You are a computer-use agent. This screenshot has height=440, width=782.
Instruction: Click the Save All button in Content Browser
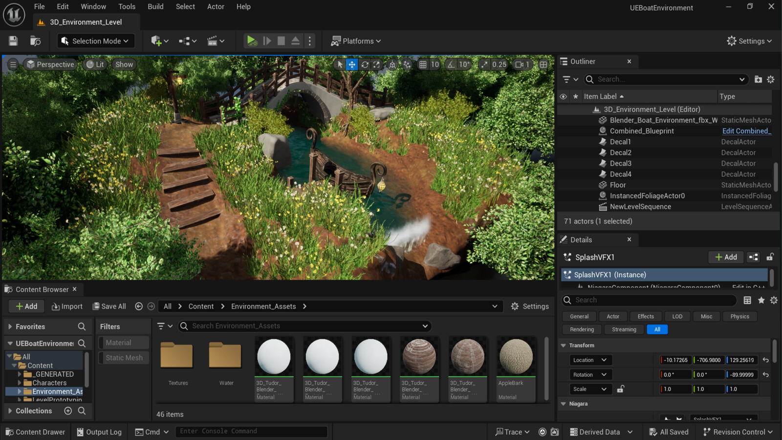(109, 306)
